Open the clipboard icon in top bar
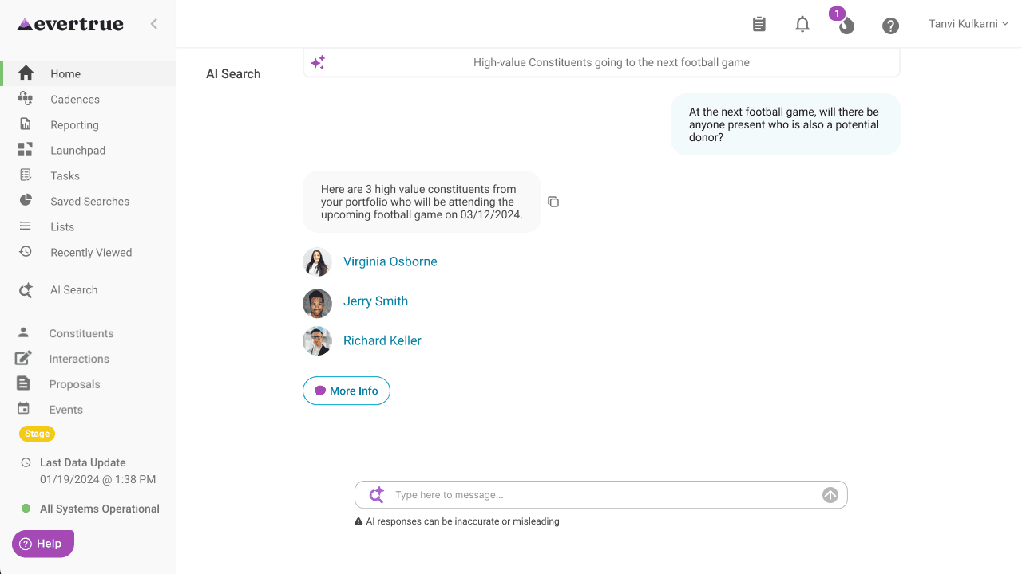 (759, 25)
